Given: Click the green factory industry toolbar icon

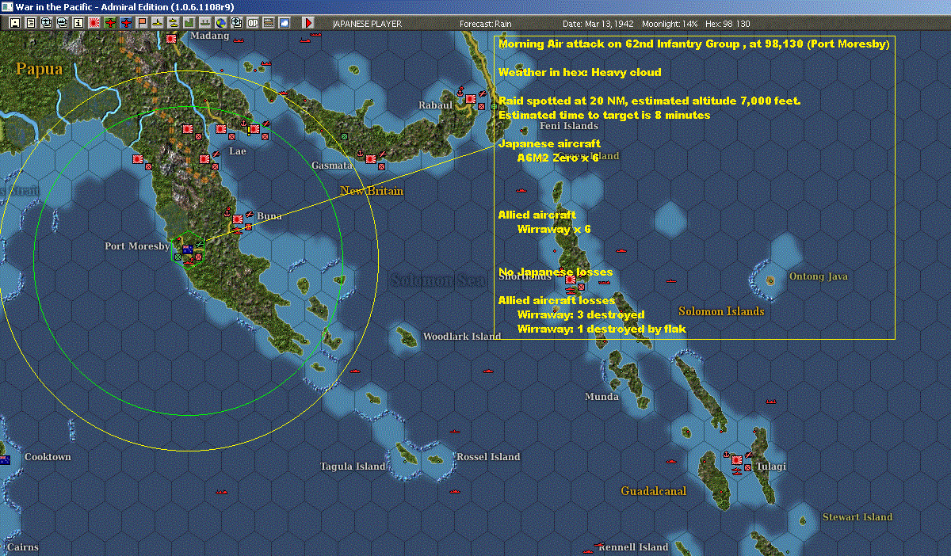Looking at the screenshot, I should [x=189, y=23].
